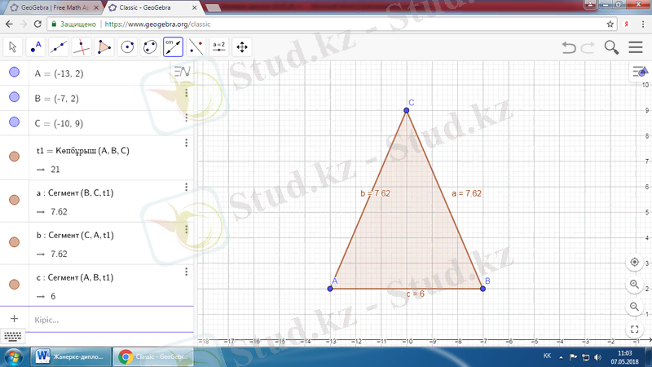Click the c = 6 segment label
Viewport: 652px width, 367px height.
click(x=415, y=294)
